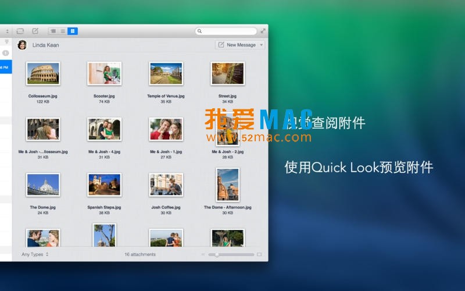
Task: Click Linda Kean's avatar picture
Action: pos(22,45)
